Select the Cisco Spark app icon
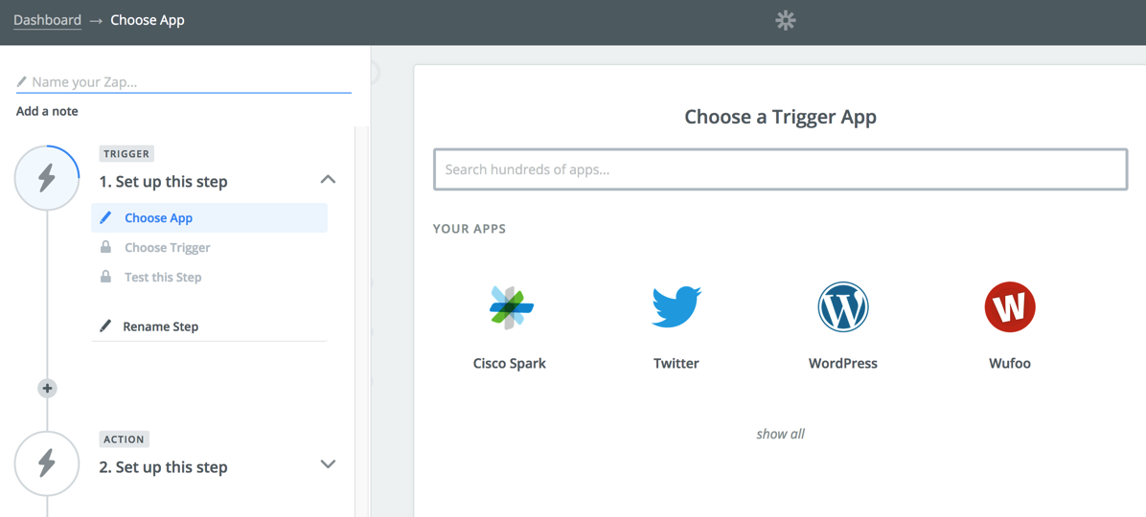This screenshot has width=1146, height=517. point(510,307)
